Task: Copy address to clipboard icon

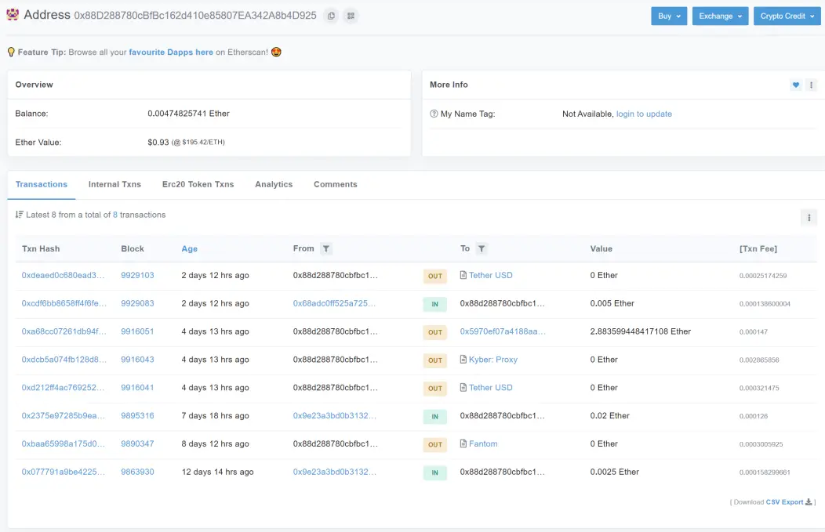Action: point(331,16)
